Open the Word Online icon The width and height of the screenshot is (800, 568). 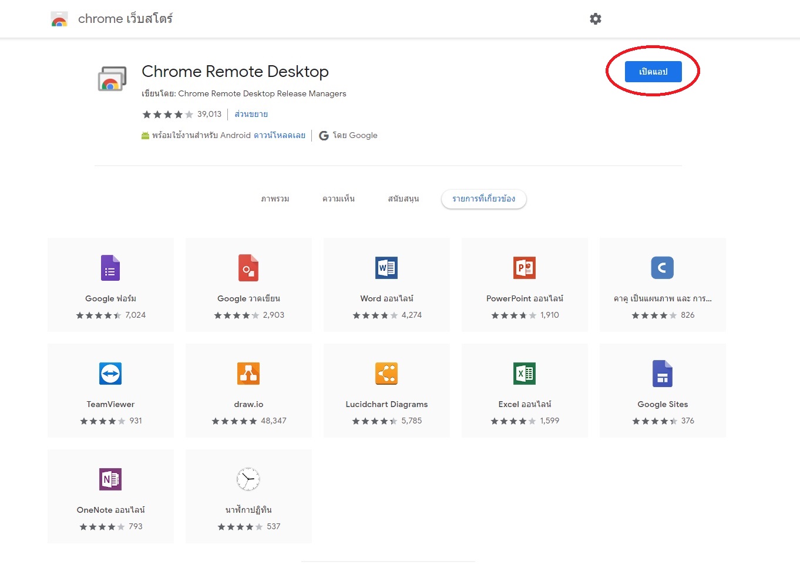pyautogui.click(x=386, y=268)
